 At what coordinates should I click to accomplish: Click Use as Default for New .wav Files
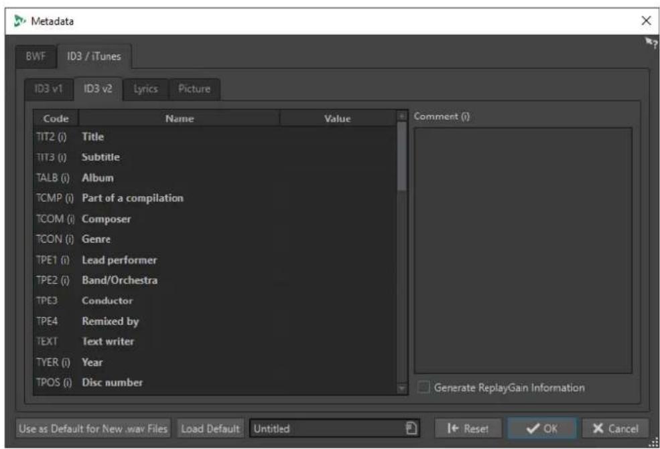pyautogui.click(x=93, y=428)
